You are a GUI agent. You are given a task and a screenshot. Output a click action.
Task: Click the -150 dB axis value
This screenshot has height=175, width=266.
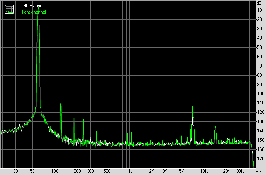pos(260,140)
